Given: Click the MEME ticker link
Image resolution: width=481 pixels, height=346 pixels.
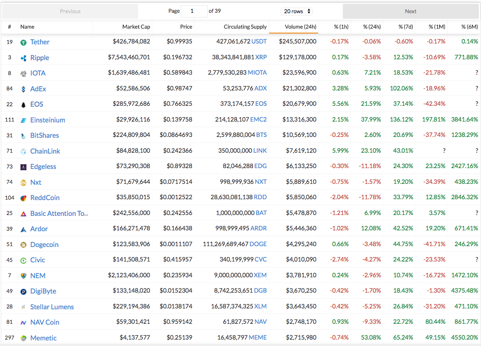Looking at the screenshot, I should (258, 337).
